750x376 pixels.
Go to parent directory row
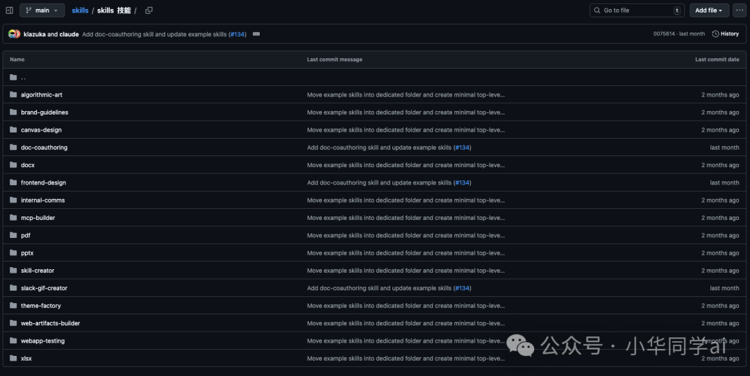pos(23,78)
